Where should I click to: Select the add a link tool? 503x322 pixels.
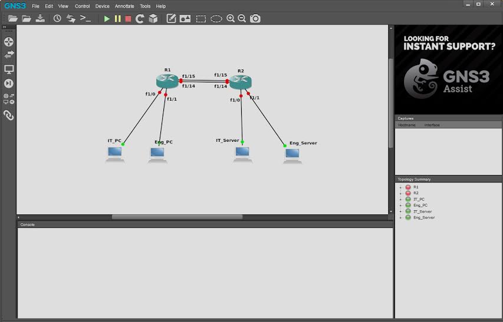[x=9, y=115]
